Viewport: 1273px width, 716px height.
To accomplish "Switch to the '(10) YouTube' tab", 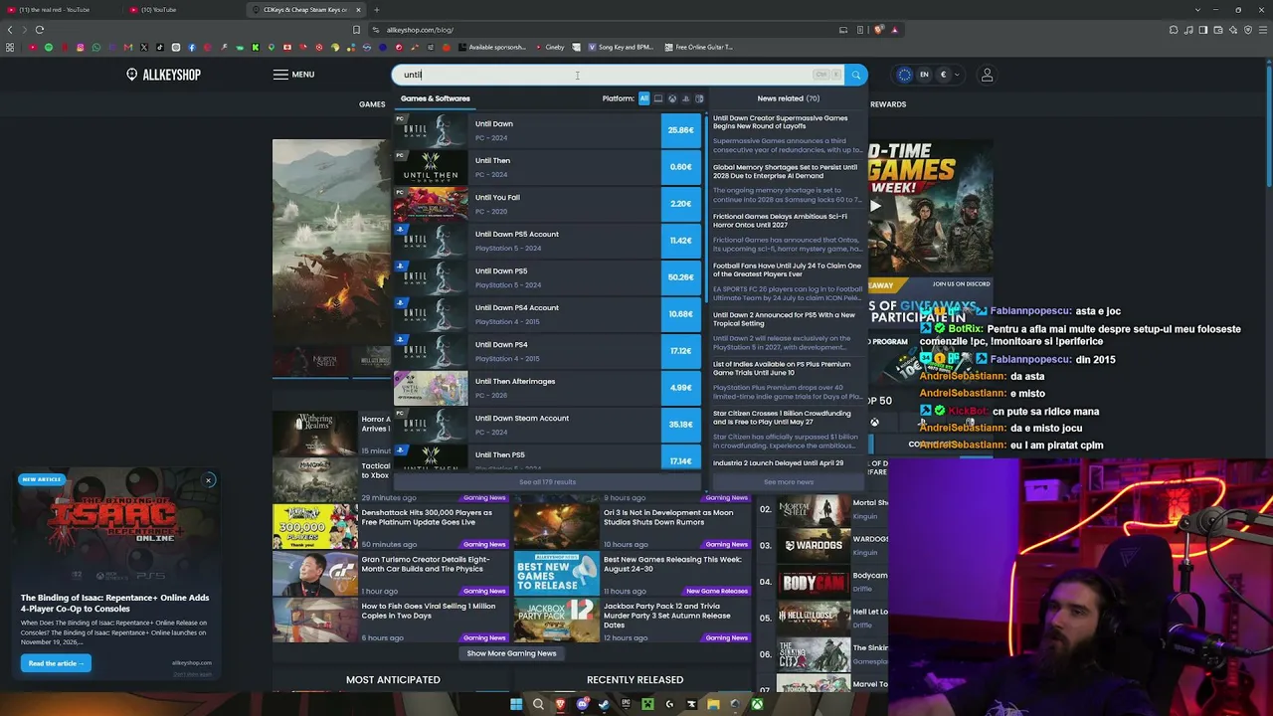I will coord(183,10).
